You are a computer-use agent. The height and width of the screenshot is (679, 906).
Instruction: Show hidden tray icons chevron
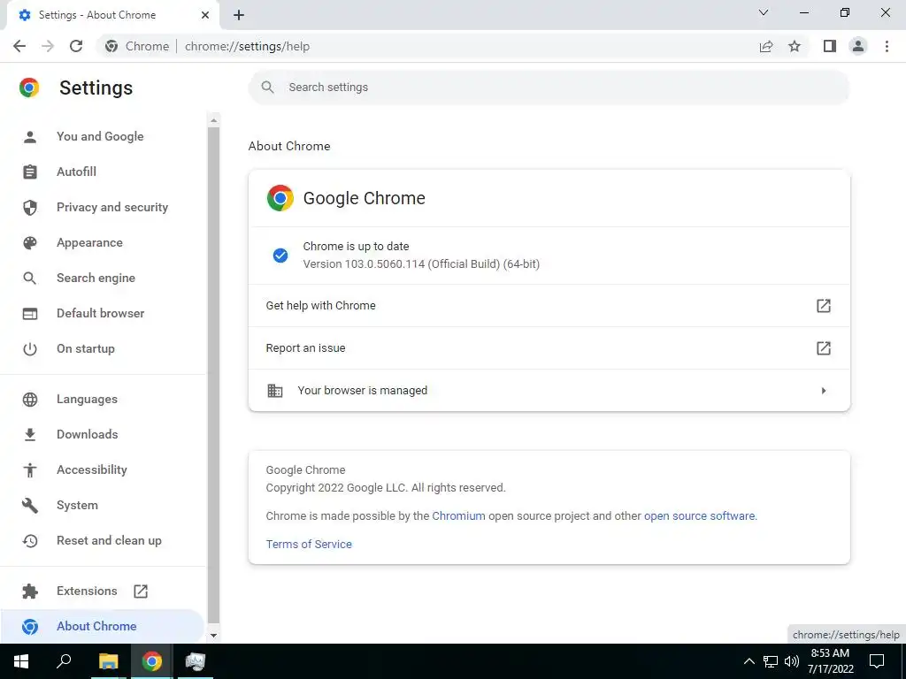coord(749,661)
